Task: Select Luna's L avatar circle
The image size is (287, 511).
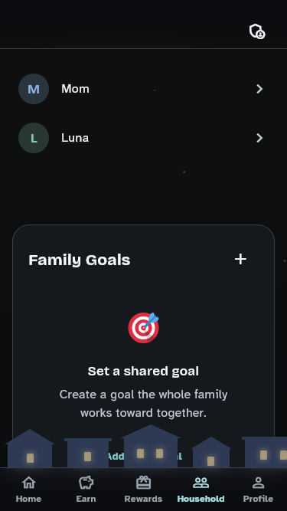Action: point(34,138)
